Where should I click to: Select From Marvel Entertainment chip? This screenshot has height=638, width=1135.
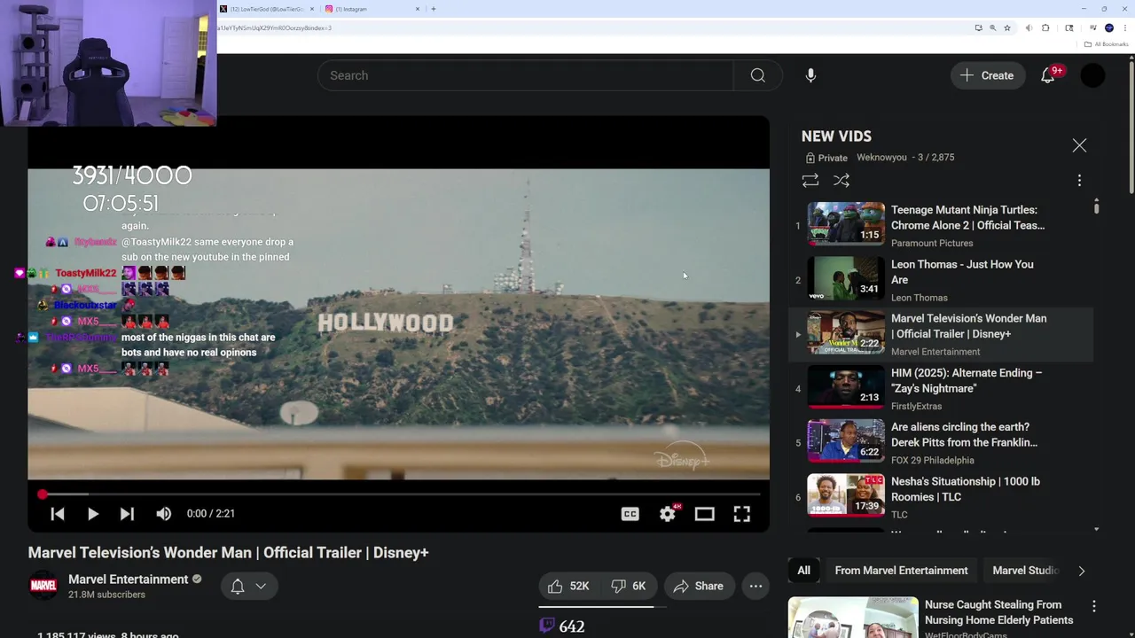point(901,571)
